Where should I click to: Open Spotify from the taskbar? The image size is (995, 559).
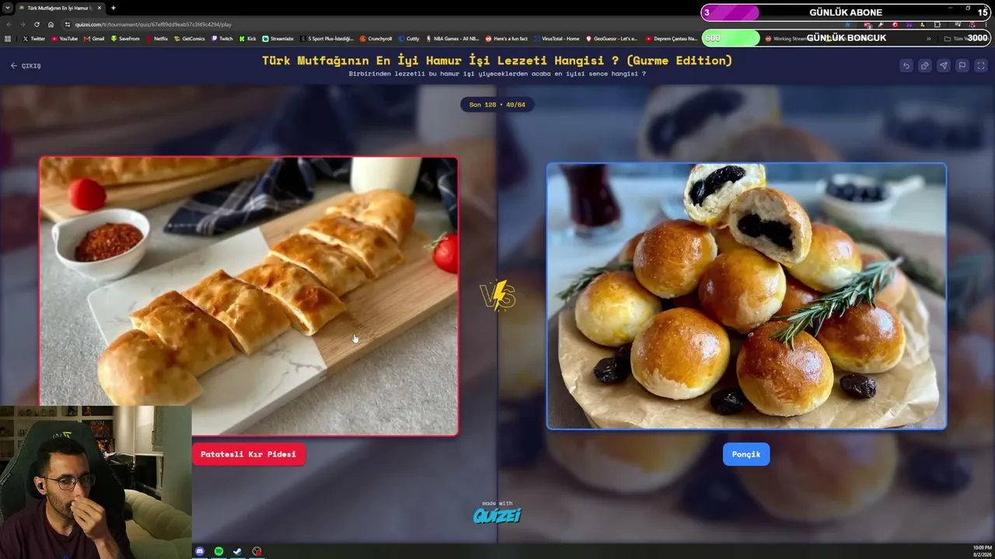coord(218,551)
